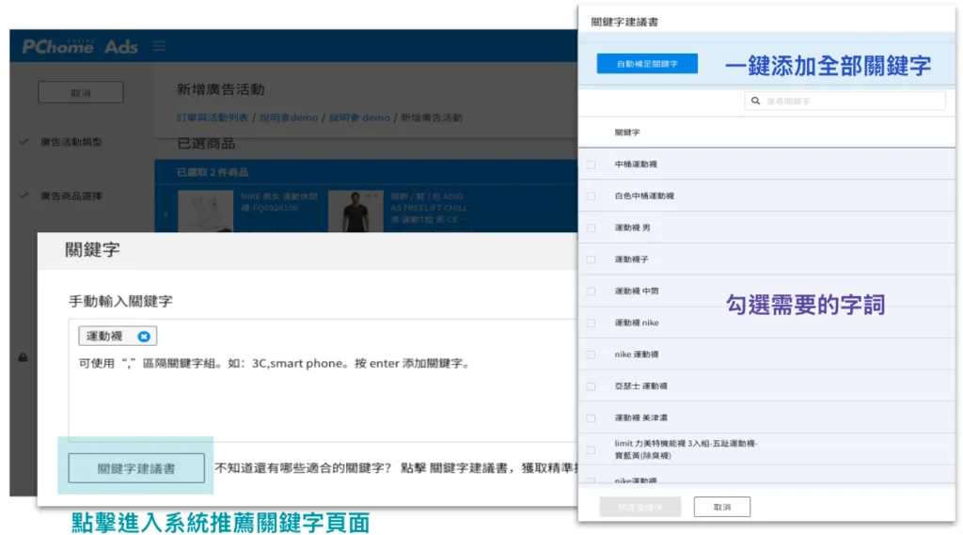This screenshot has width=963, height=535.
Task: Click the blue 自動補足關鍵字 button
Action: [x=647, y=64]
